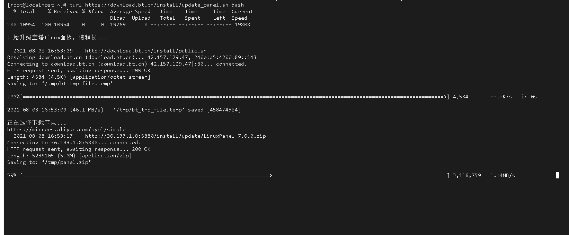Click the LinuxPanel-7.6.0.zip download URL

(176, 136)
